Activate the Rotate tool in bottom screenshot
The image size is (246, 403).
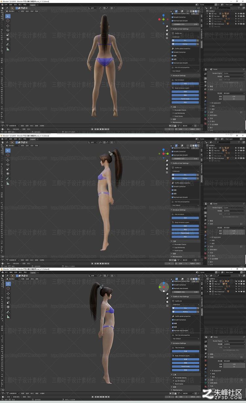click(8, 298)
